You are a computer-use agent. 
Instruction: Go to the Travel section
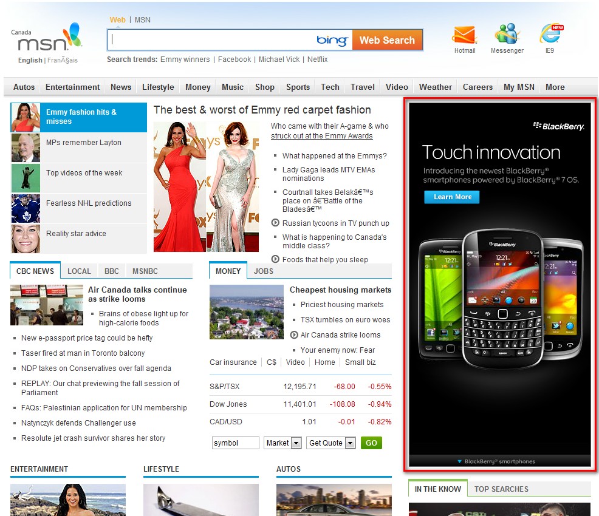coord(363,87)
